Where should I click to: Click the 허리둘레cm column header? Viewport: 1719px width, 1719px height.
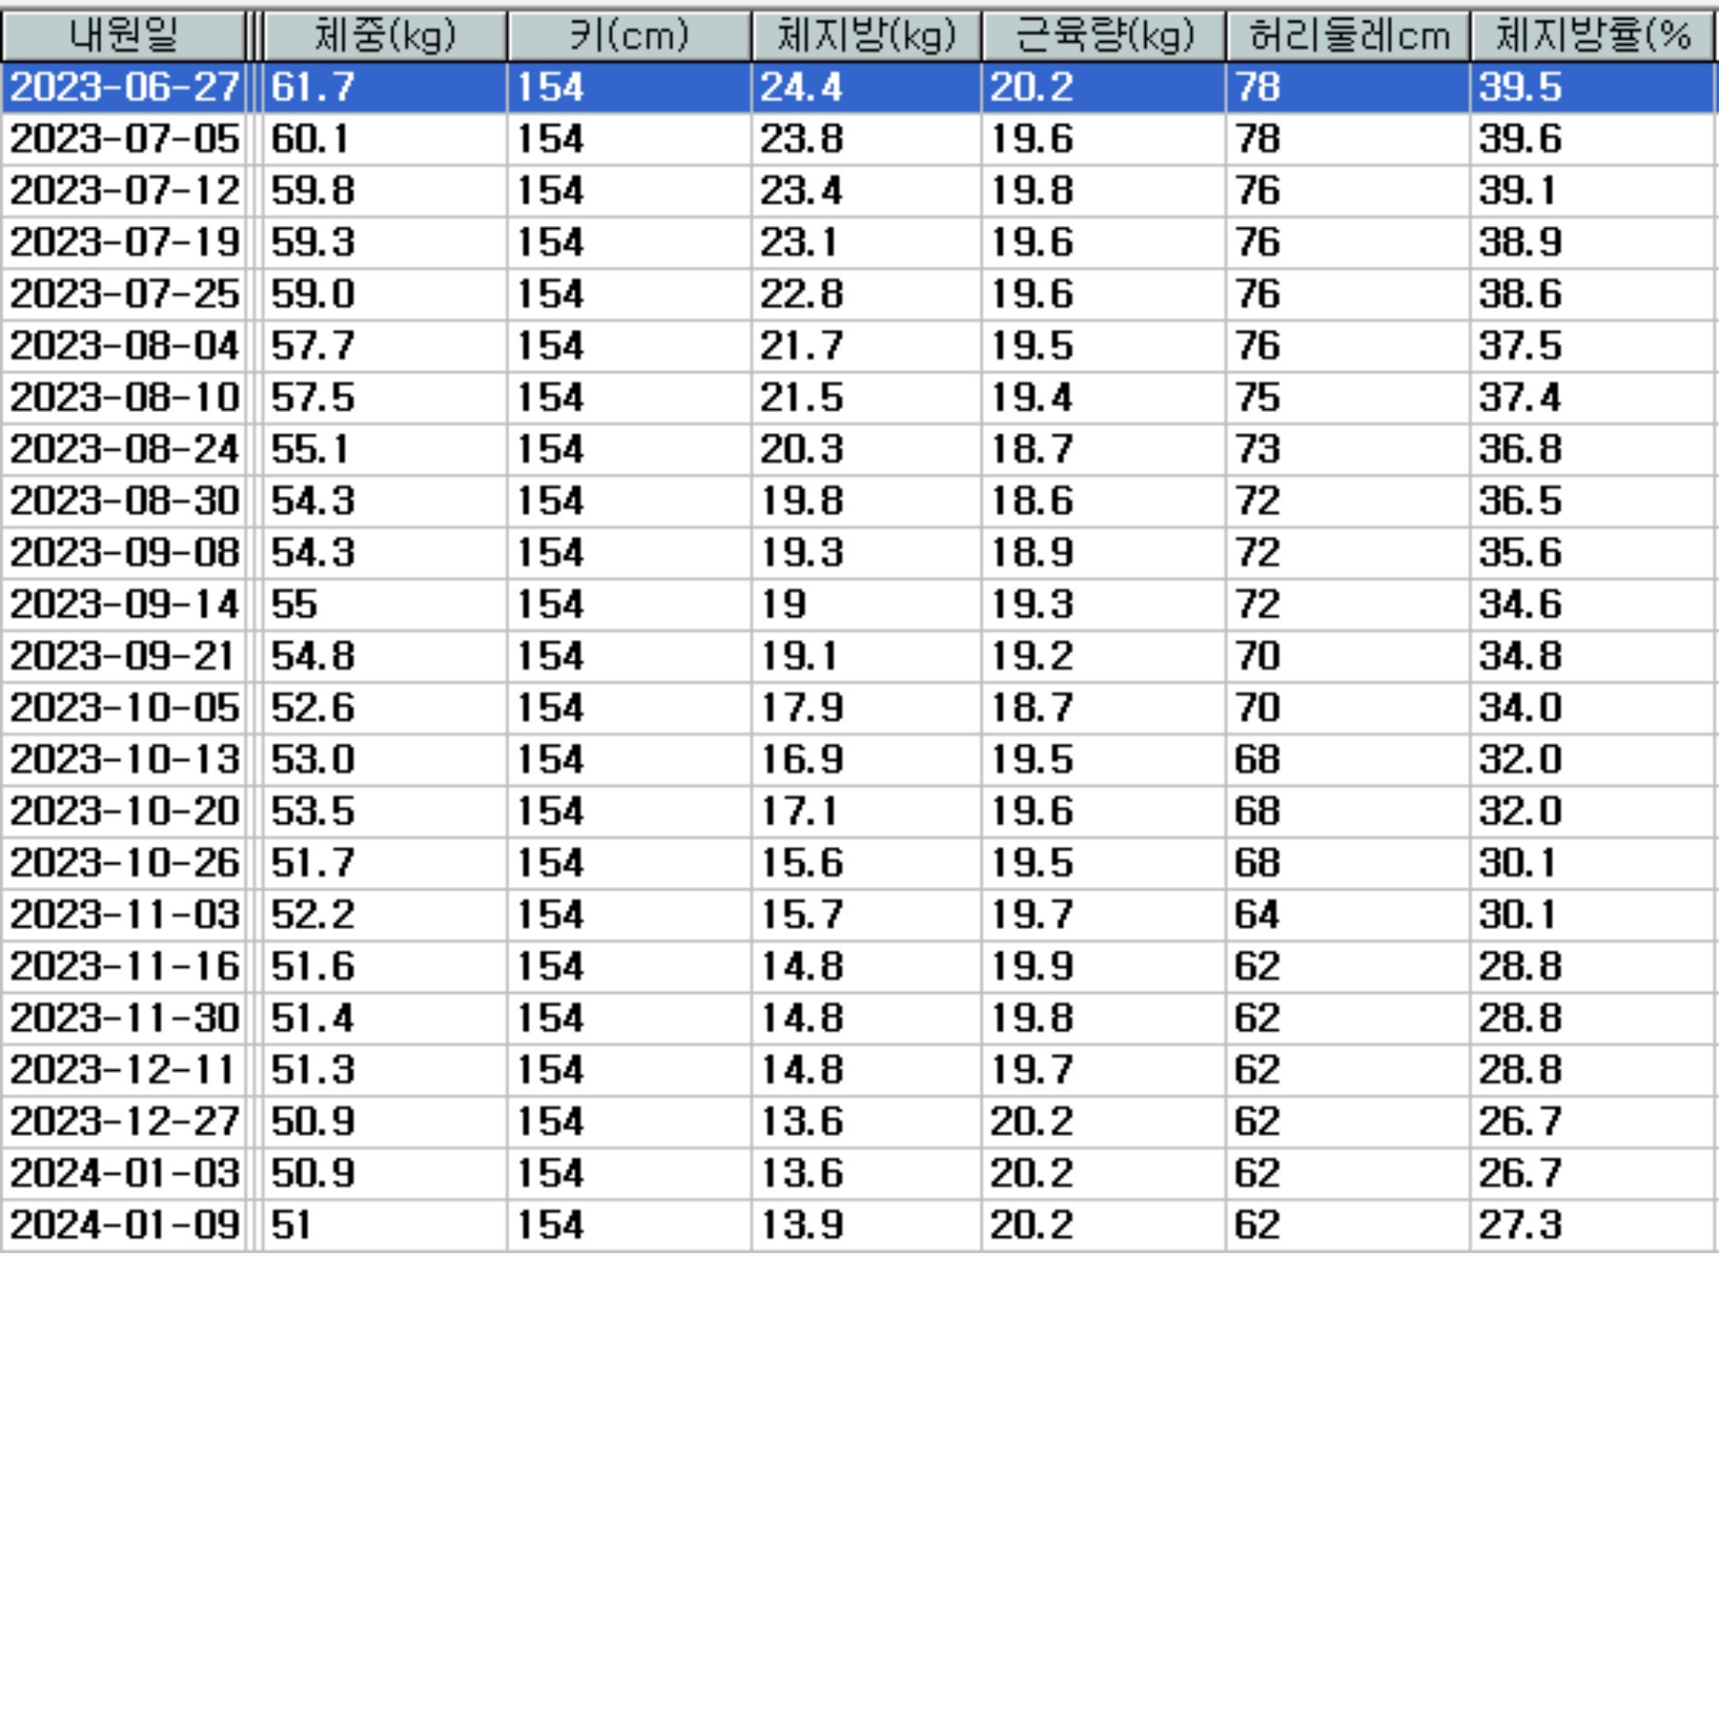click(x=1348, y=36)
